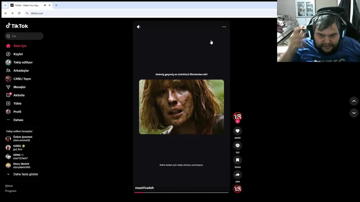Click the video thumbnail to pause
The width and height of the screenshot is (360, 202).
click(181, 107)
